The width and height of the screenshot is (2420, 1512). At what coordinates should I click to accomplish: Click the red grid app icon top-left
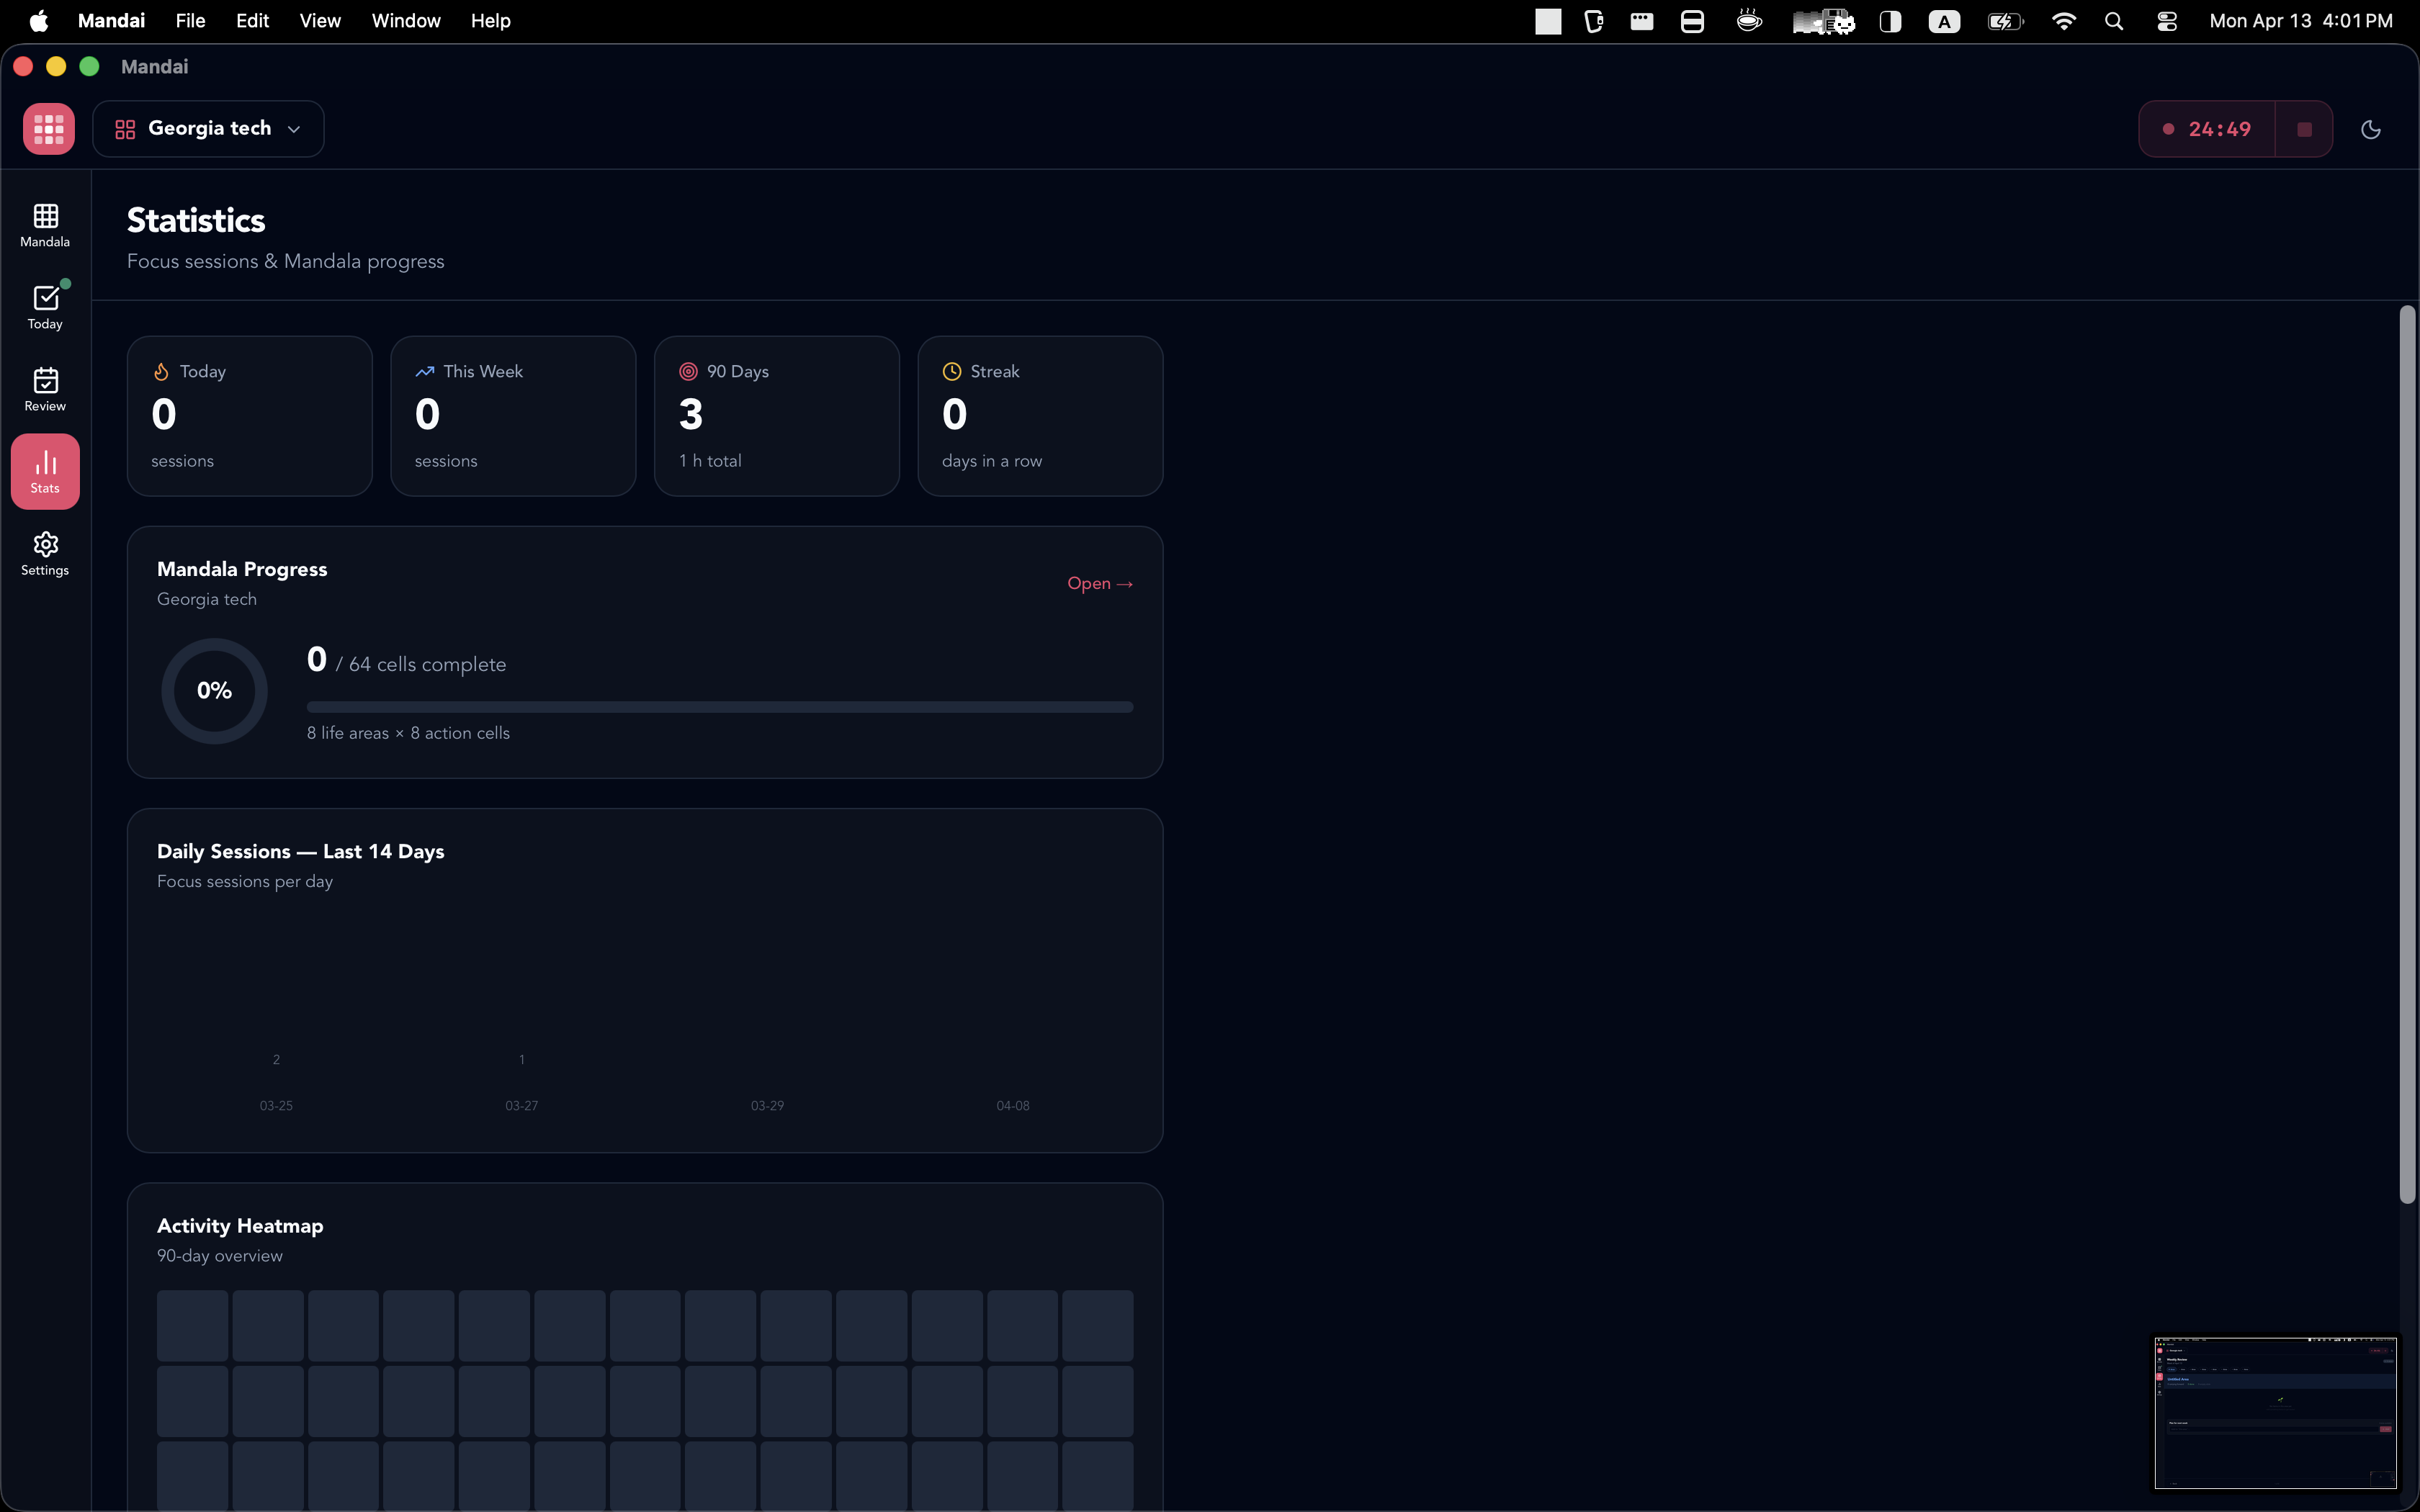48,128
